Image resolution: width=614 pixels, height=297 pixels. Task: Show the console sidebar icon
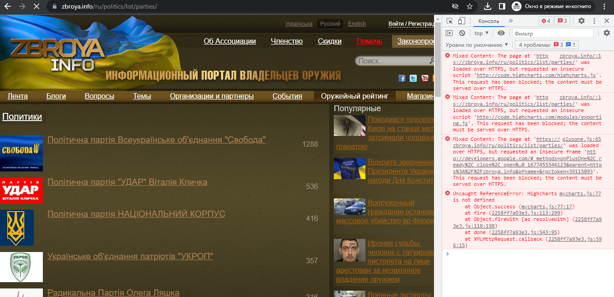(x=449, y=33)
